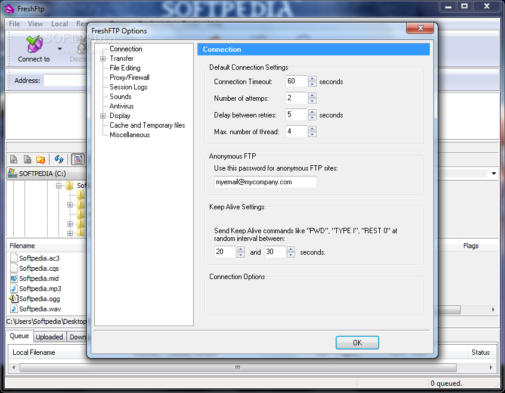This screenshot has height=393, width=505.
Task: Expand the Transfer tree node
Action: point(103,58)
